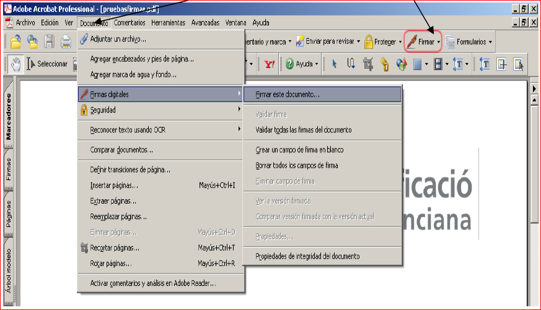Screen dimensions: 541x310
Task: Open the Edición menu
Action: click(x=50, y=23)
